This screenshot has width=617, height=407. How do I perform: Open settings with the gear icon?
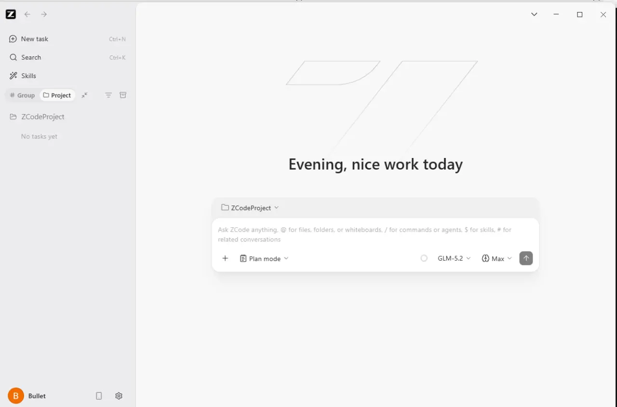point(119,396)
